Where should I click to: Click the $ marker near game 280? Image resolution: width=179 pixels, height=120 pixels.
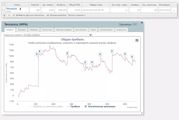[x=67, y=53]
